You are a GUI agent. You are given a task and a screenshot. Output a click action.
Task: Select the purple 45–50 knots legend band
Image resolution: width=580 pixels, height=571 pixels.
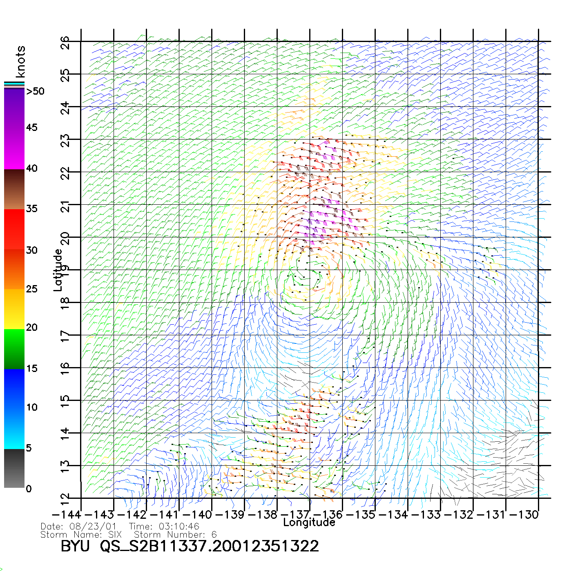14,108
